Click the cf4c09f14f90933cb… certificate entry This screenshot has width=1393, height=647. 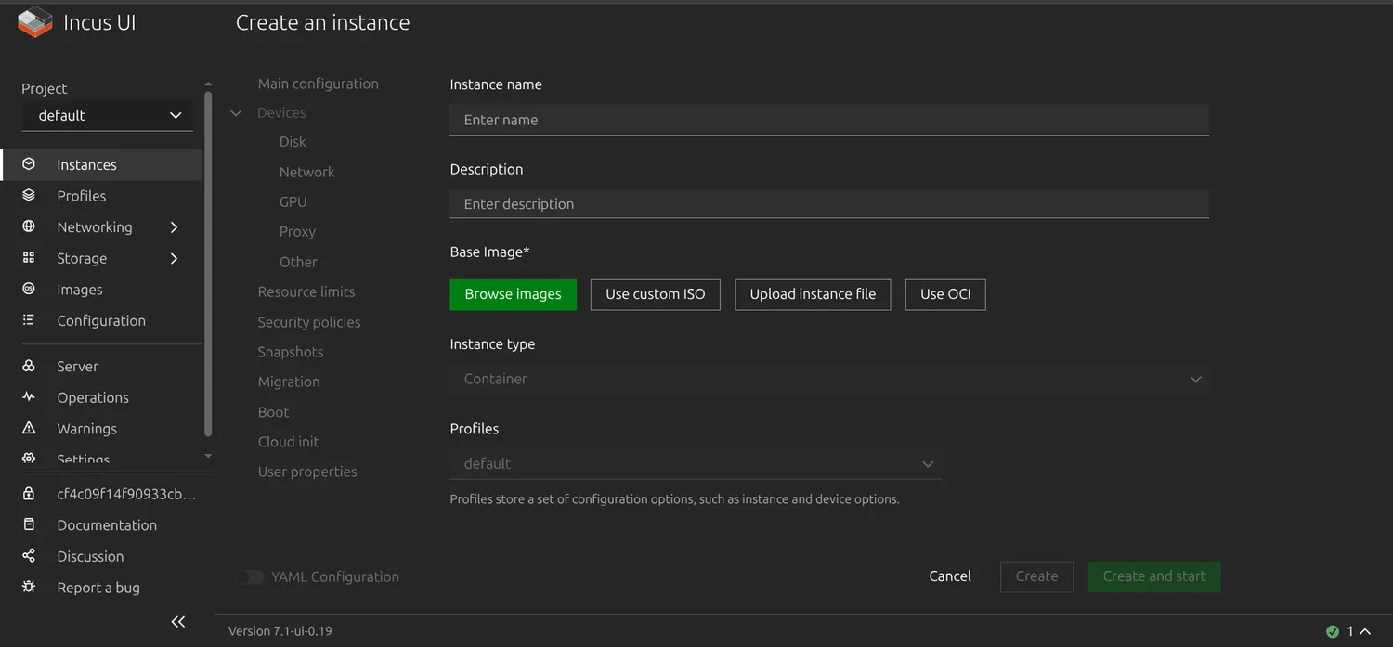coord(126,494)
